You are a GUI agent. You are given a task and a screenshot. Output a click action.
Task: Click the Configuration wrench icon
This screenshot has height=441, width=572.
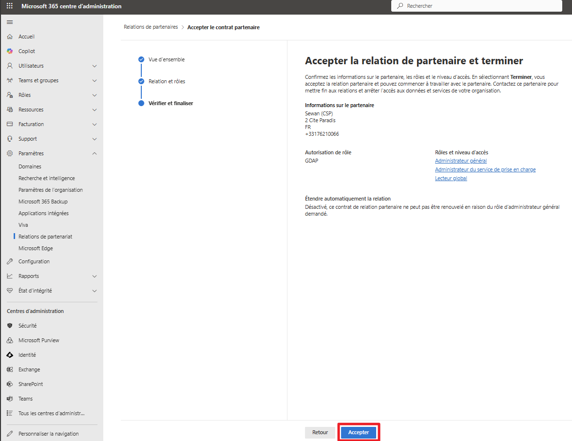(x=10, y=261)
